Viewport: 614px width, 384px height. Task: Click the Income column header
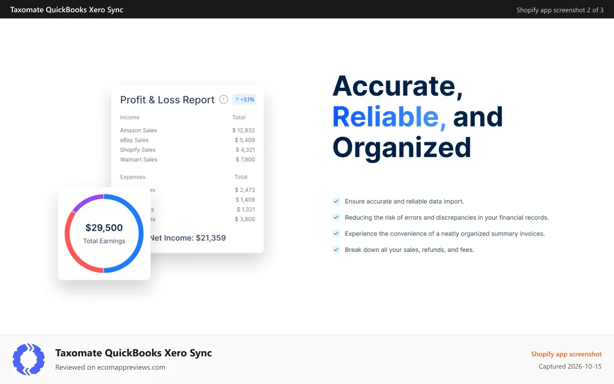[130, 117]
